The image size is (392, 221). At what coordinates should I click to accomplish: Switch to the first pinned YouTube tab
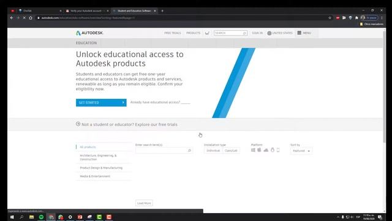pos(12,11)
